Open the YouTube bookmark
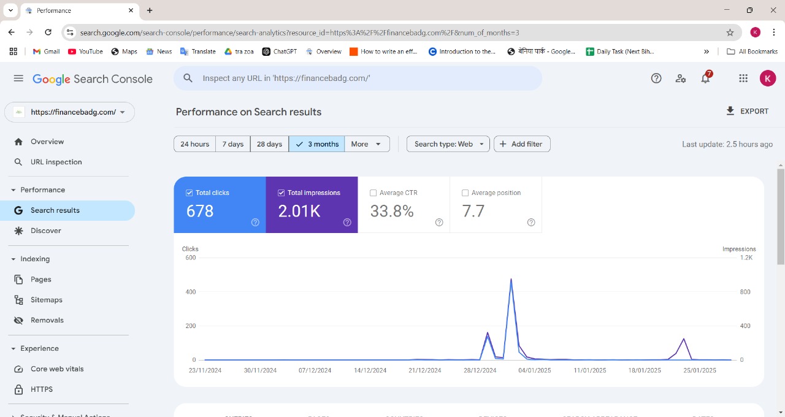This screenshot has width=785, height=417. pos(85,52)
